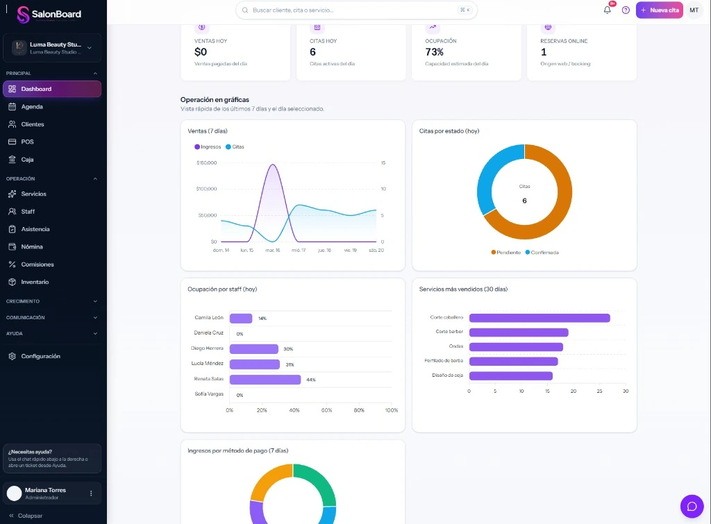The width and height of the screenshot is (711, 524).
Task: Click the Clientes people icon
Action: click(x=12, y=124)
